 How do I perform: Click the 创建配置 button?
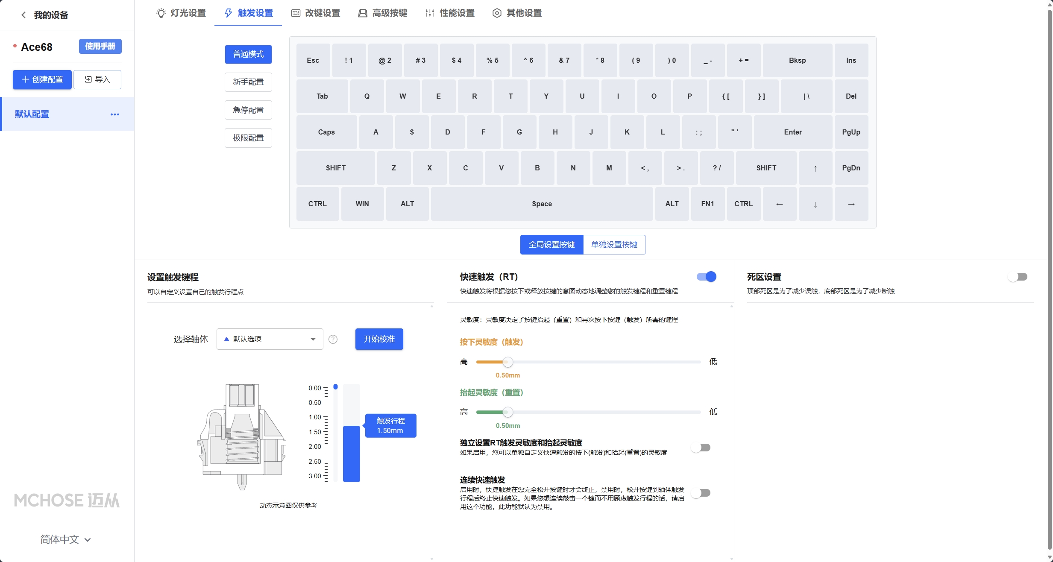[x=42, y=79]
